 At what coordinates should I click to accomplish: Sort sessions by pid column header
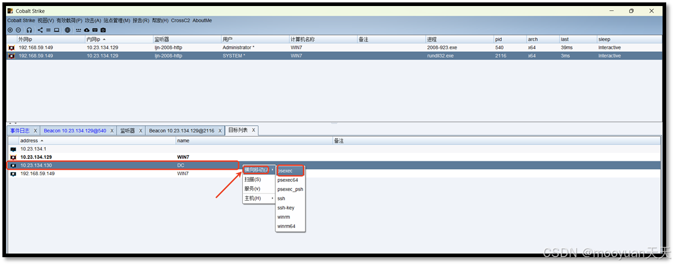coord(510,39)
